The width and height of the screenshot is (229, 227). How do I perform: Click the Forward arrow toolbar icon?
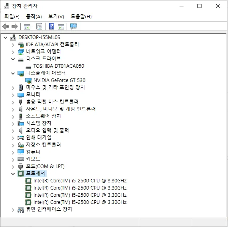(x=15, y=27)
